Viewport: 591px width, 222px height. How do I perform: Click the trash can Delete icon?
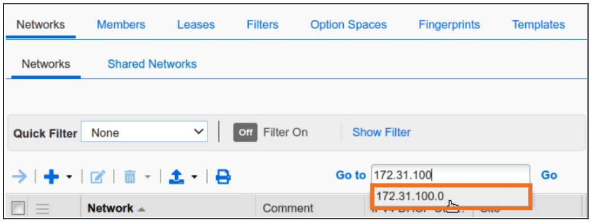(130, 177)
